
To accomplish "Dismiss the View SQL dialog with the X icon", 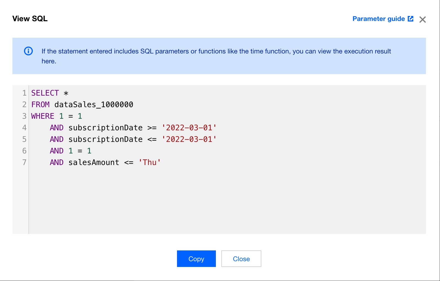I will pos(422,20).
